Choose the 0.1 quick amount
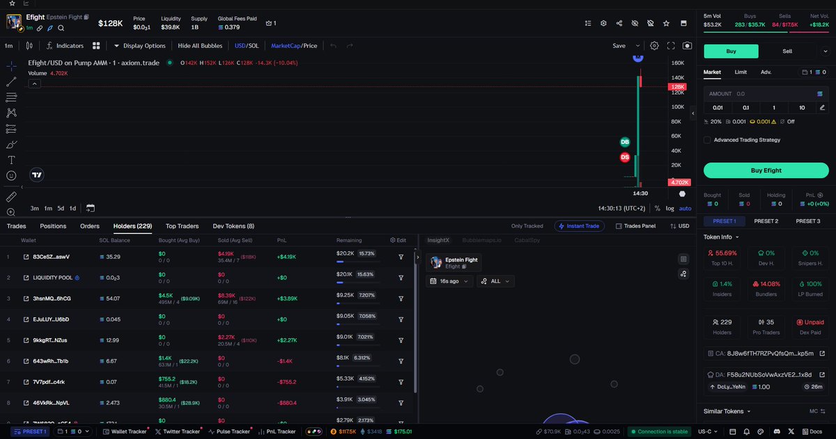Screen dimensions: 836x439 pos(745,107)
